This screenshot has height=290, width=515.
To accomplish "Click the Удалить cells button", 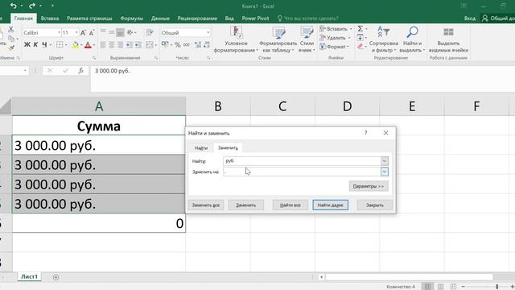I will pos(333,38).
